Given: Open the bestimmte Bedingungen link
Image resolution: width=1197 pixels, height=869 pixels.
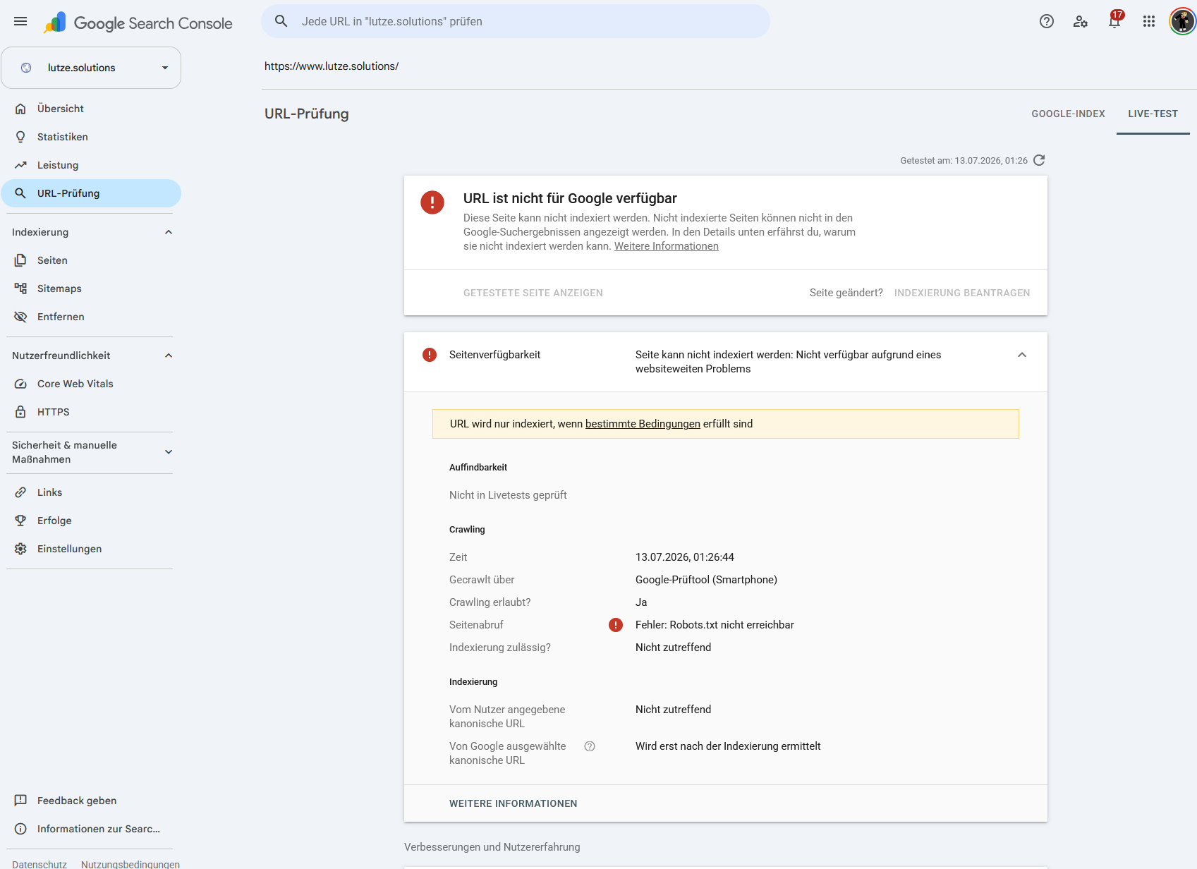Looking at the screenshot, I should point(643,424).
